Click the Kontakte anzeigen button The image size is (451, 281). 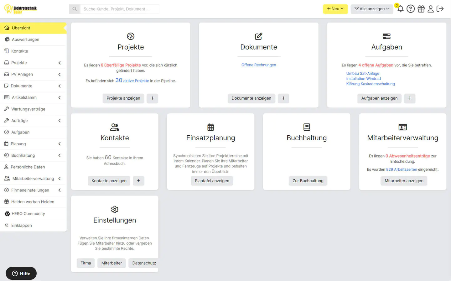point(109,181)
